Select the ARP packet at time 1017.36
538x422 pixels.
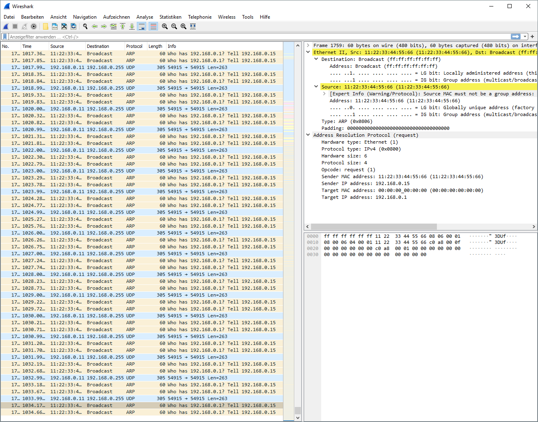click(x=142, y=54)
